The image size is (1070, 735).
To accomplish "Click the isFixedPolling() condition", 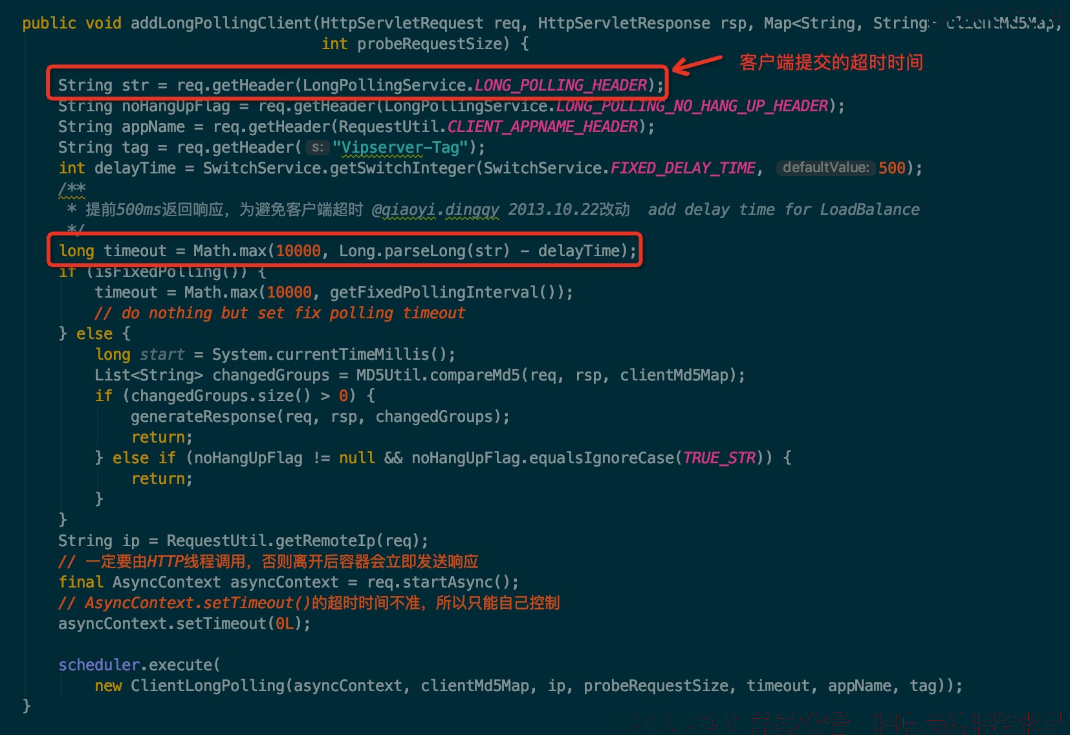I will [171, 272].
